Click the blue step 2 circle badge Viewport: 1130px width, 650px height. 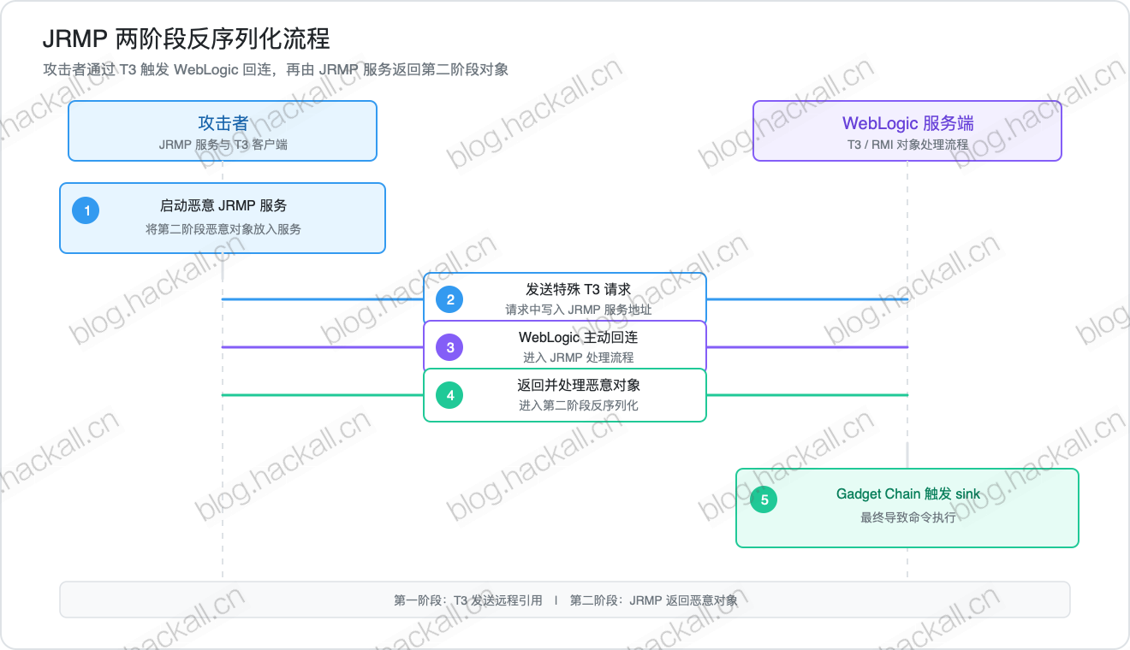point(449,299)
